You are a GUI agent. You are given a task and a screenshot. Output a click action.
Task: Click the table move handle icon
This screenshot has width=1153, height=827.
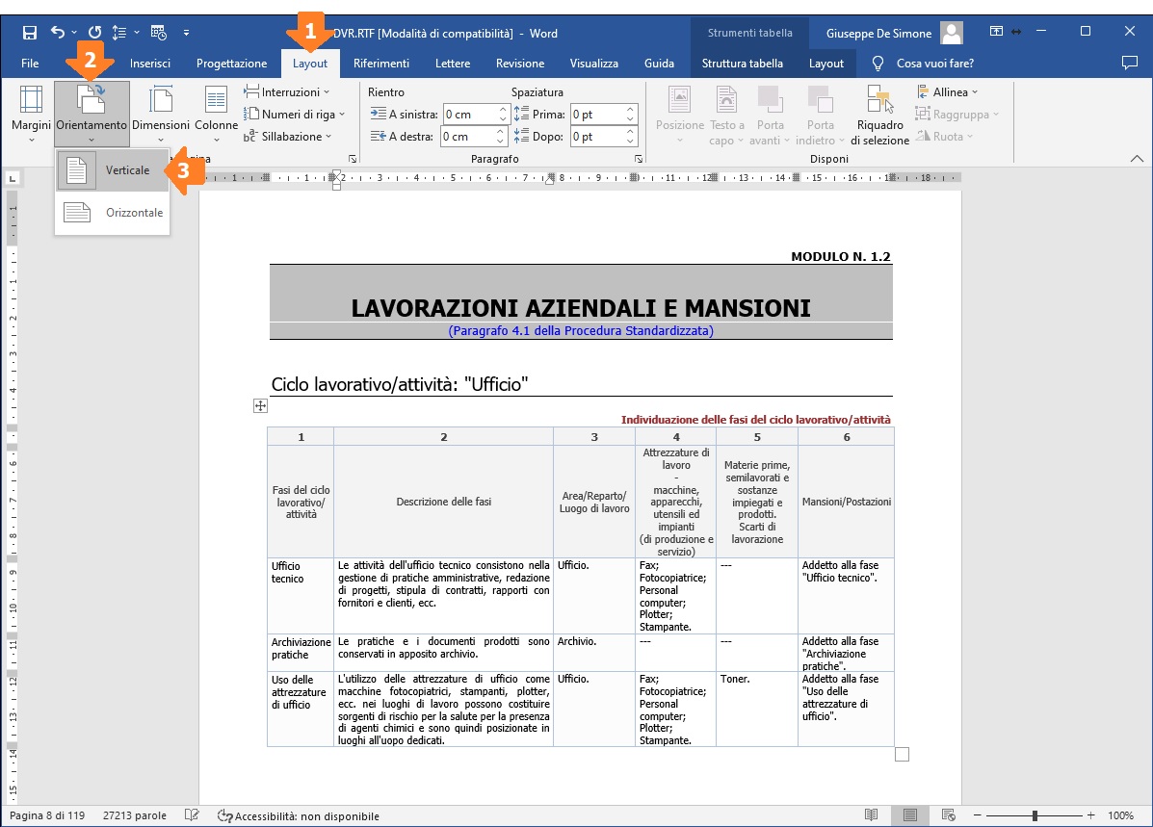coord(260,406)
